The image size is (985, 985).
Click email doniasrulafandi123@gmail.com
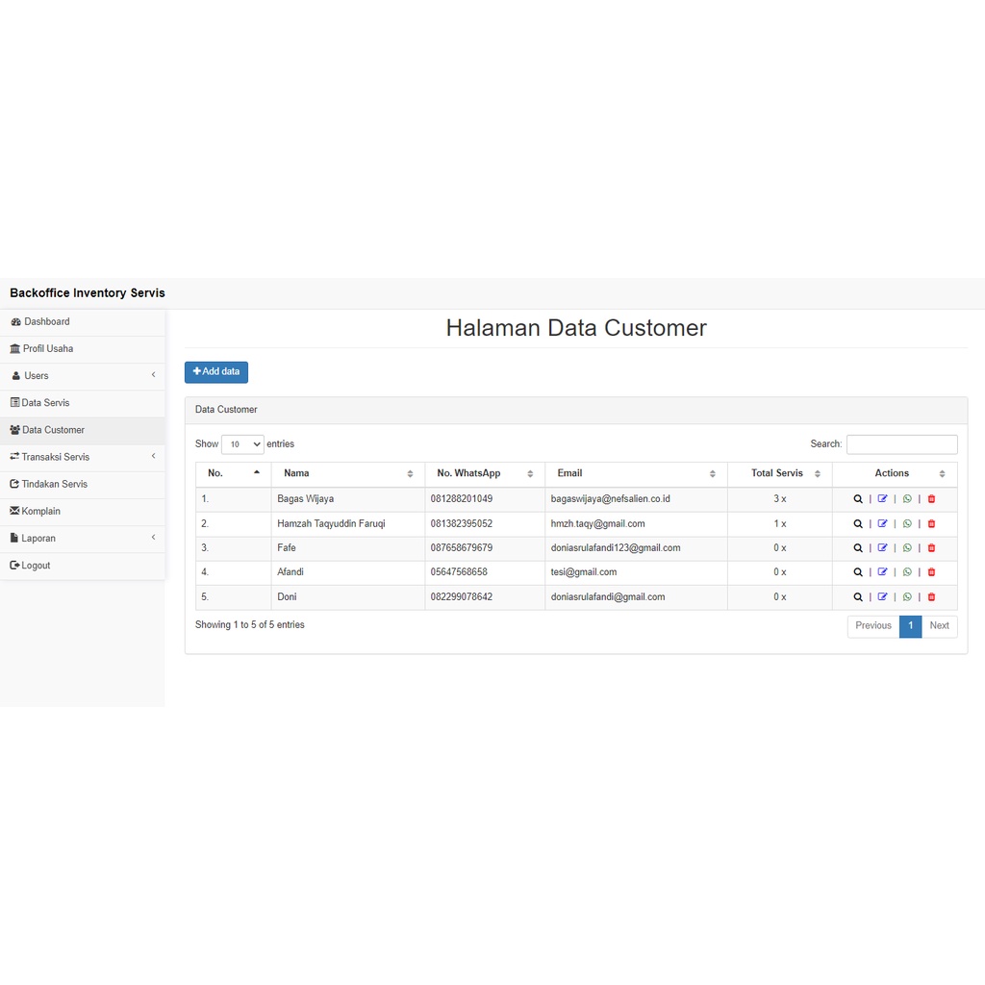click(616, 547)
